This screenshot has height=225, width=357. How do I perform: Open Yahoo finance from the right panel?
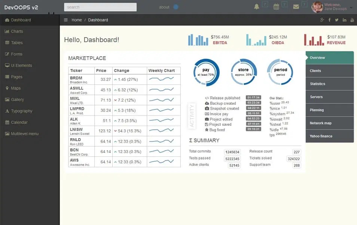tap(329, 136)
